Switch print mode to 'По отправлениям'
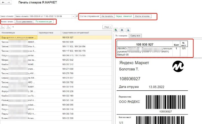 (x=24, y=22)
